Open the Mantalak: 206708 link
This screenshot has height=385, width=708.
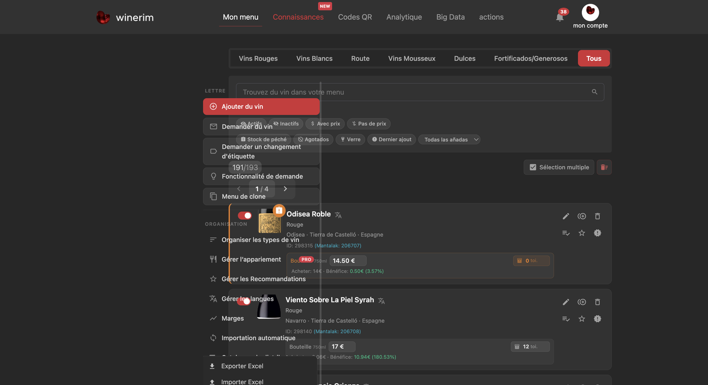337,332
